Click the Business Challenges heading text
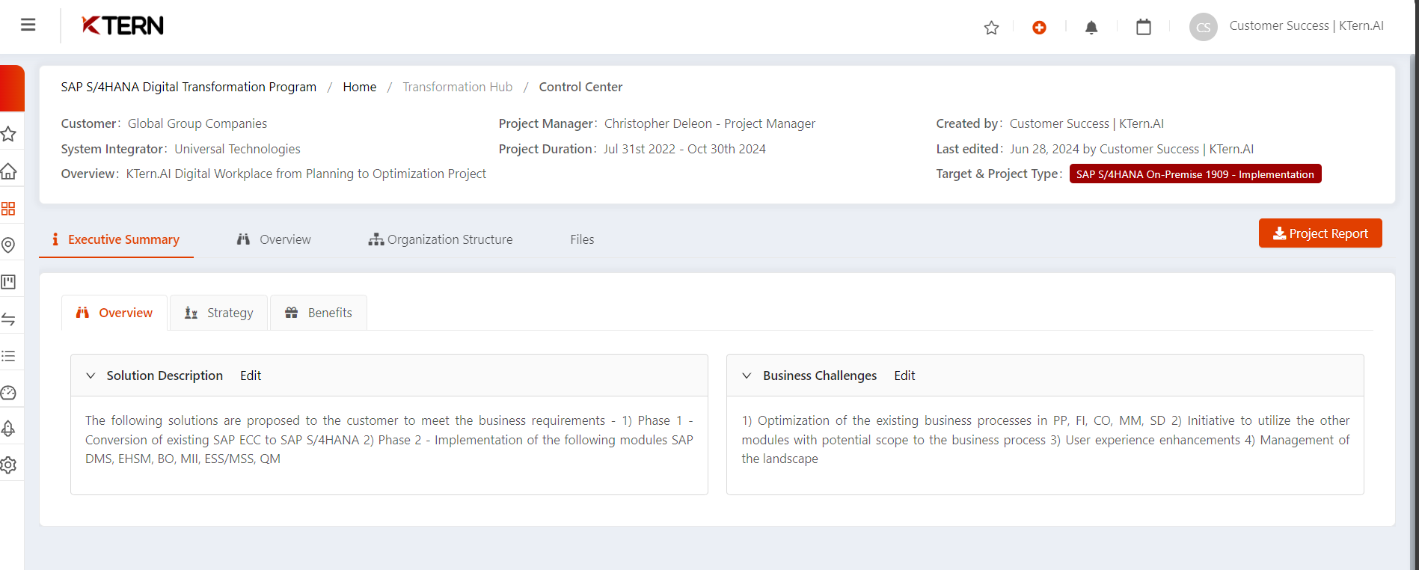The image size is (1419, 570). [820, 376]
